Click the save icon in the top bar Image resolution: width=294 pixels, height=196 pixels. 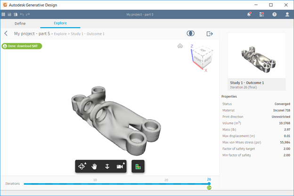[x=9, y=15]
